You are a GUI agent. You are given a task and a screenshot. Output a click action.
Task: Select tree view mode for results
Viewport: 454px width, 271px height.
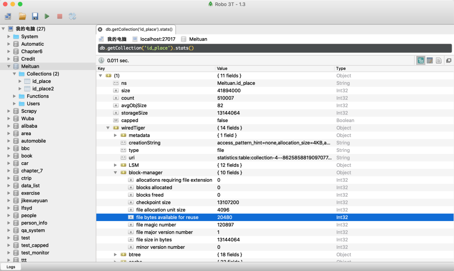click(420, 60)
